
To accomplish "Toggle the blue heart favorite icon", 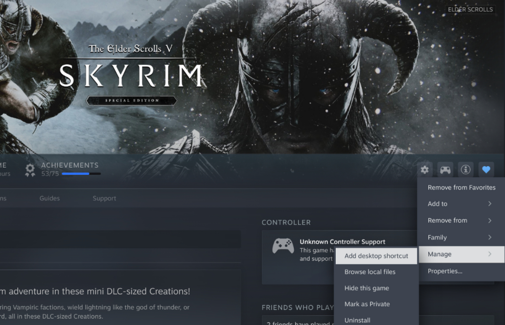I will [486, 170].
